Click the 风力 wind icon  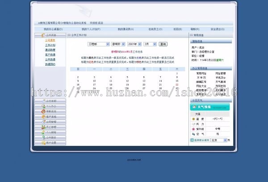click(x=193, y=124)
